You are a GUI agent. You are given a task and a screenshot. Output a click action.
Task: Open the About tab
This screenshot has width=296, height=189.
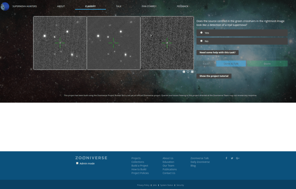pyautogui.click(x=61, y=6)
